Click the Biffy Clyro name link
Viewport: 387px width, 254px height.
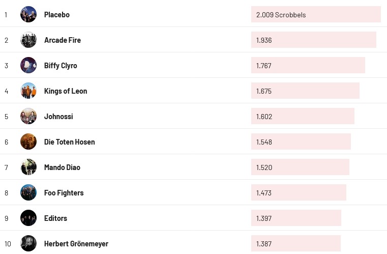coord(61,66)
